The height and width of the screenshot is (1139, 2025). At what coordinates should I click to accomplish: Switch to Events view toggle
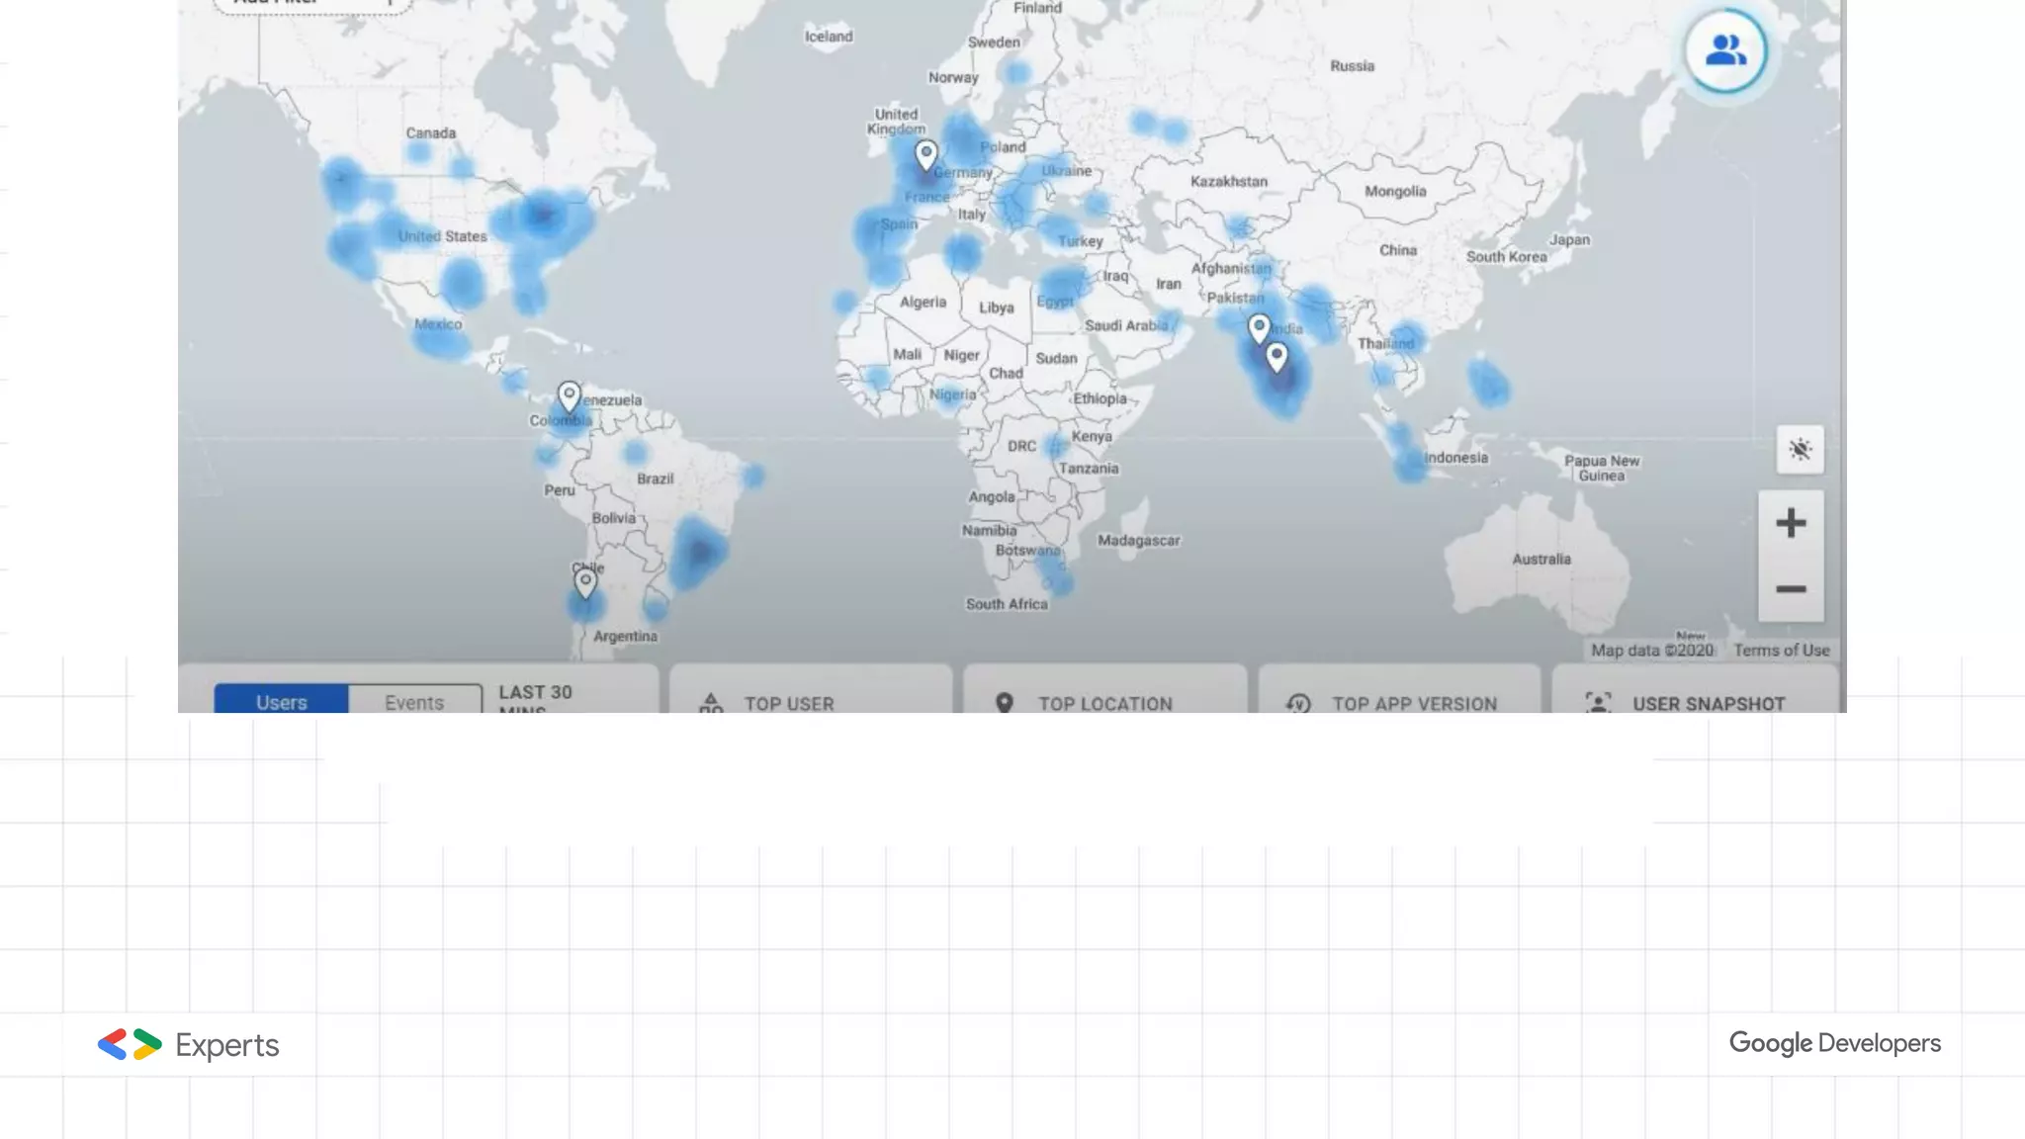pyautogui.click(x=414, y=700)
